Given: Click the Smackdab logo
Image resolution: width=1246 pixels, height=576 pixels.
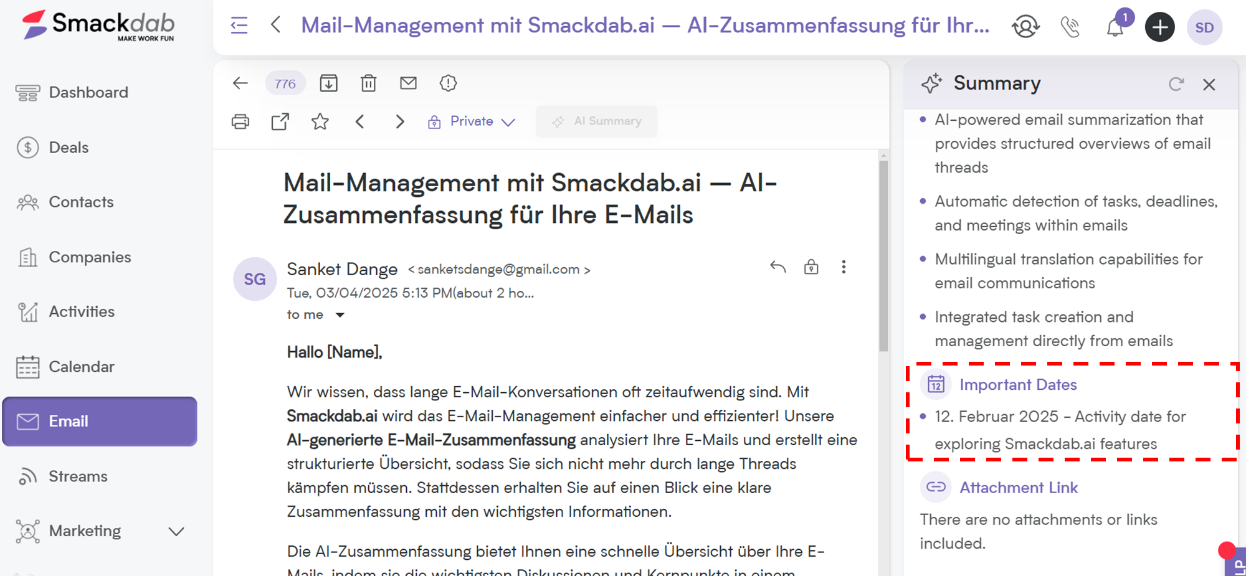Looking at the screenshot, I should click(98, 26).
